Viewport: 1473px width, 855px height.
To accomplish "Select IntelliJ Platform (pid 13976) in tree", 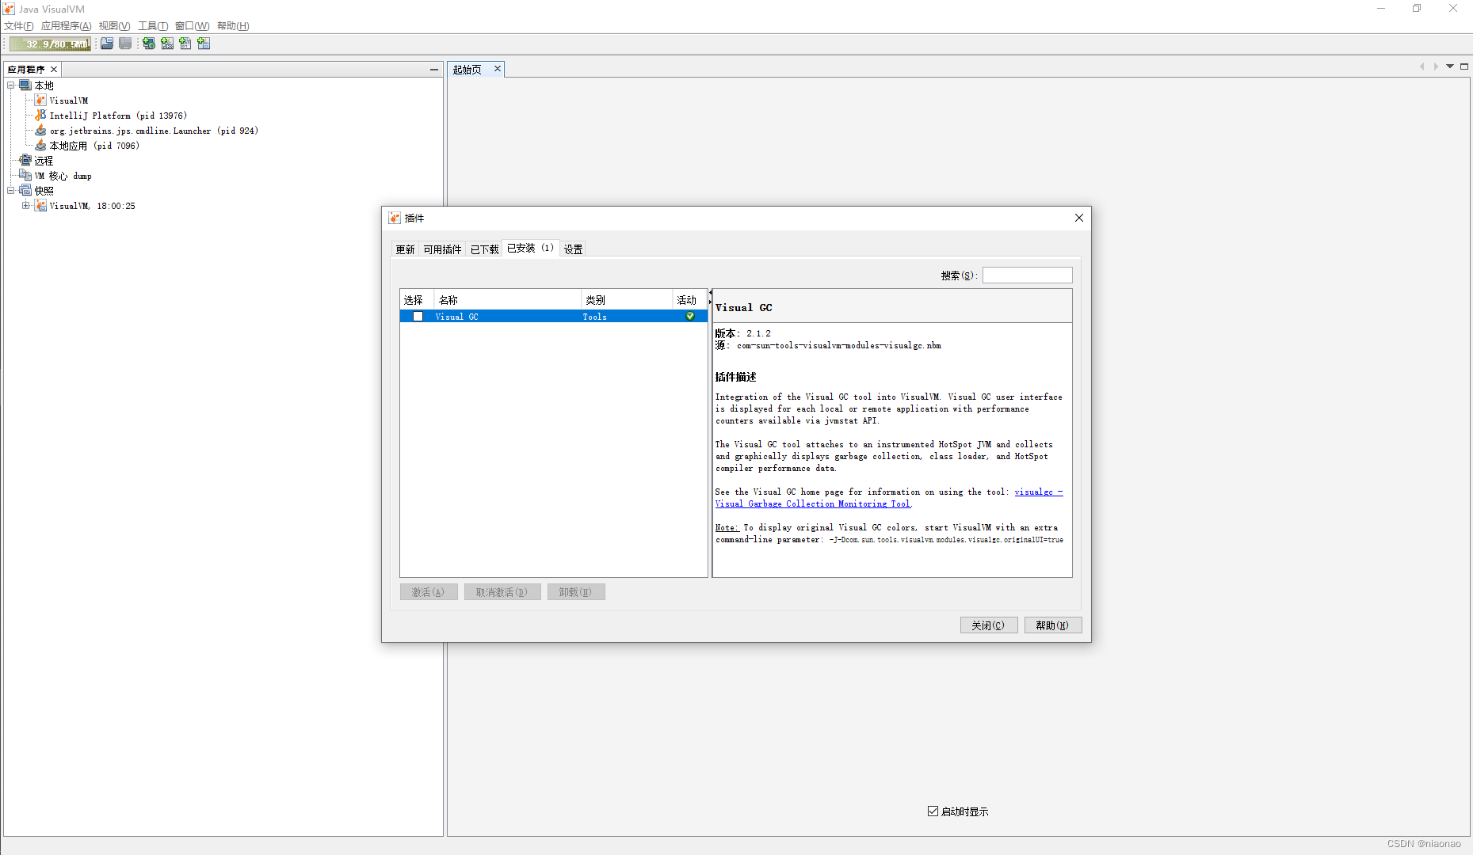I will point(118,116).
